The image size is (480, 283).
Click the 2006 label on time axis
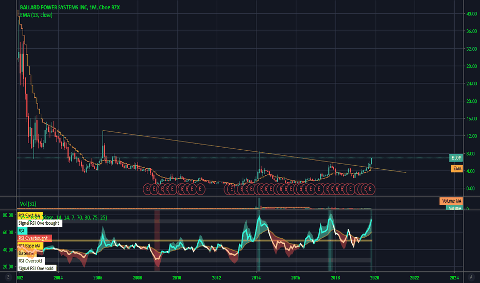click(98, 278)
